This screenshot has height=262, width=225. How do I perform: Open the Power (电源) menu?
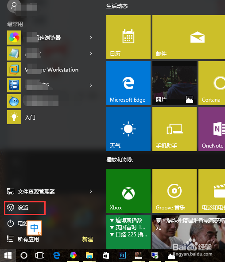17,224
